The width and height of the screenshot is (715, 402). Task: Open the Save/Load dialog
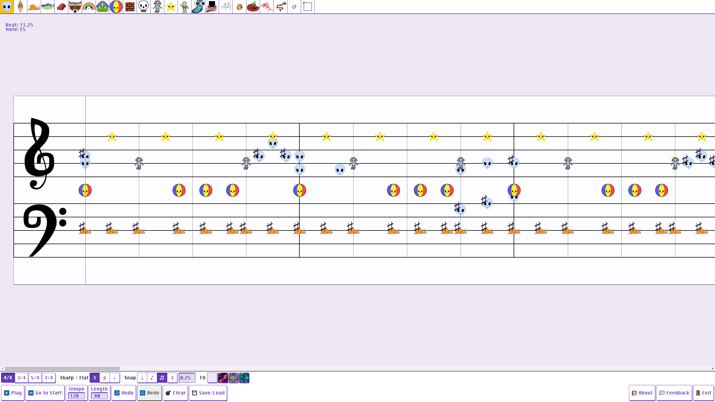click(208, 393)
